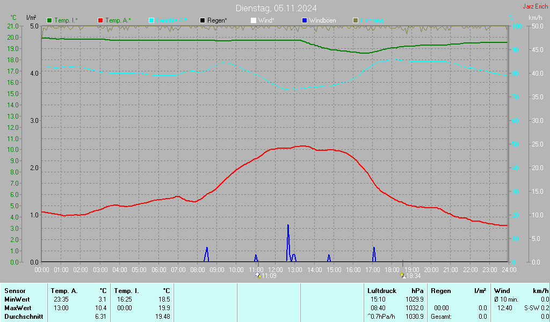Screen dimensions: 550x322
Task: Click the Wind column header in the table
Action: 502,291
